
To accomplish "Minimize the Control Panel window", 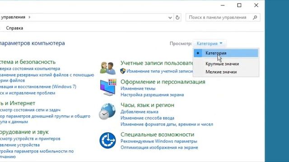I will coord(223,5).
